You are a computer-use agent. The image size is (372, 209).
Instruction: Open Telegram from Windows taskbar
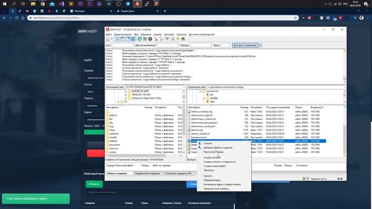point(128,4)
